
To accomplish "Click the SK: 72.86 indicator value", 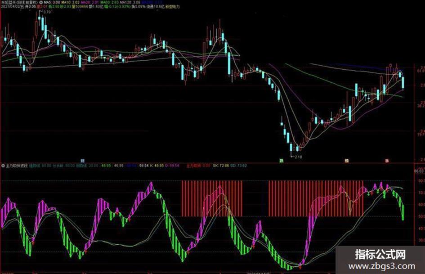I will 221,165.
